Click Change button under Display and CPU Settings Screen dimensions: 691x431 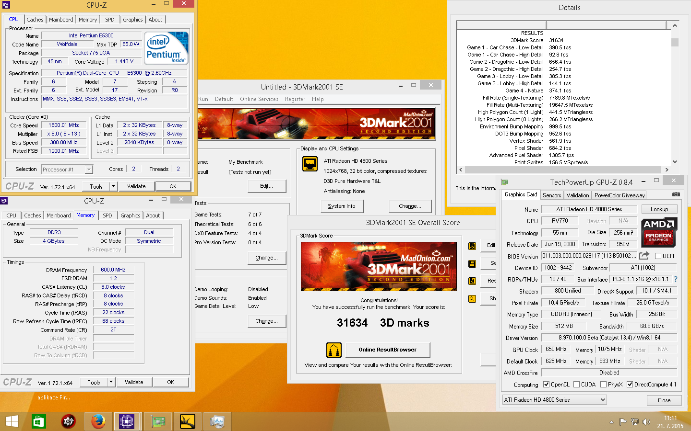[x=410, y=206]
